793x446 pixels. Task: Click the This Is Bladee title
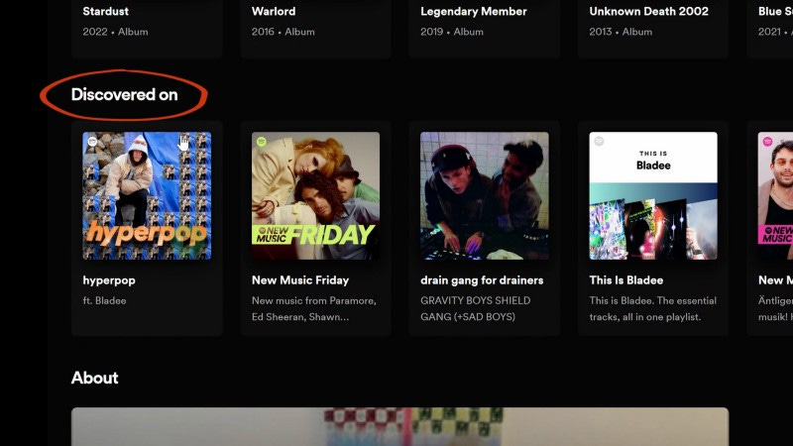(x=626, y=280)
